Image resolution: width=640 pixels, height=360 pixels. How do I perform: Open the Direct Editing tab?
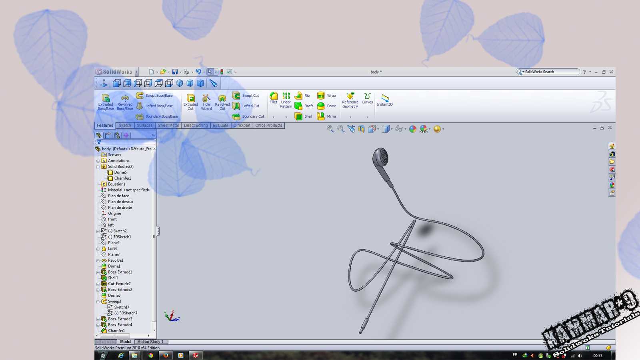196,126
